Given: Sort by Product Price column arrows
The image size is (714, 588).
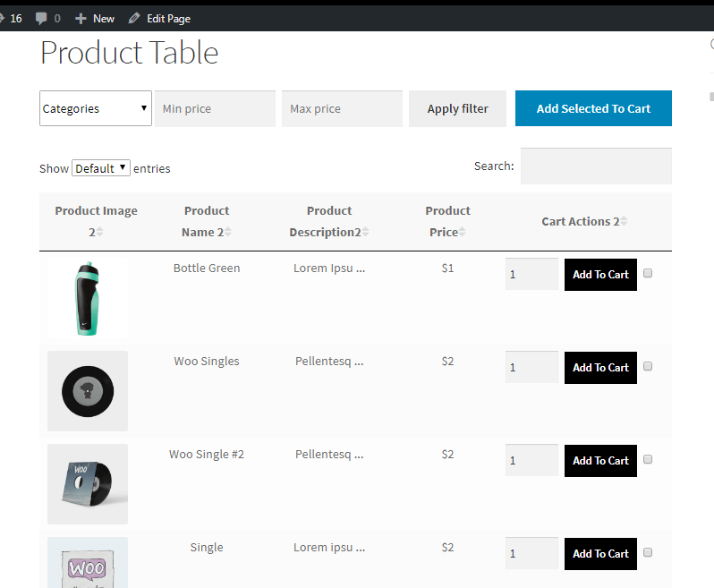Looking at the screenshot, I should (x=463, y=232).
